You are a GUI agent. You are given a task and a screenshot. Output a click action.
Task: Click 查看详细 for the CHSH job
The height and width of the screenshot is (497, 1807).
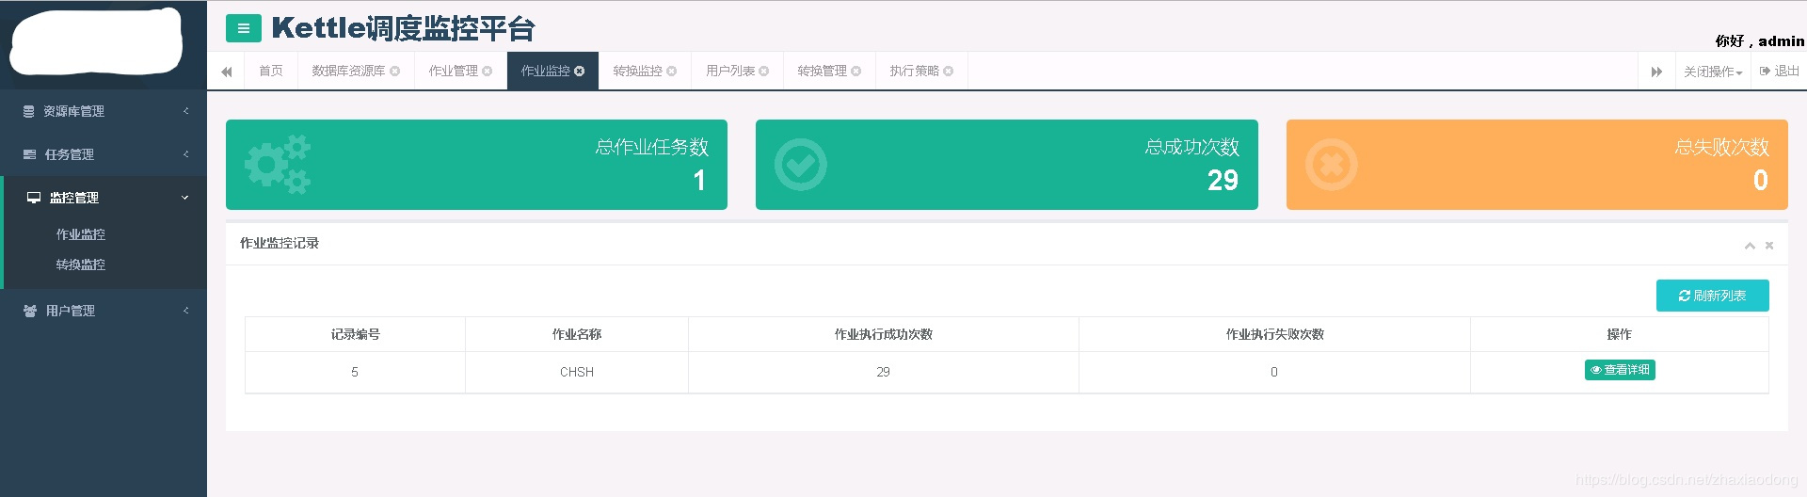[1620, 370]
